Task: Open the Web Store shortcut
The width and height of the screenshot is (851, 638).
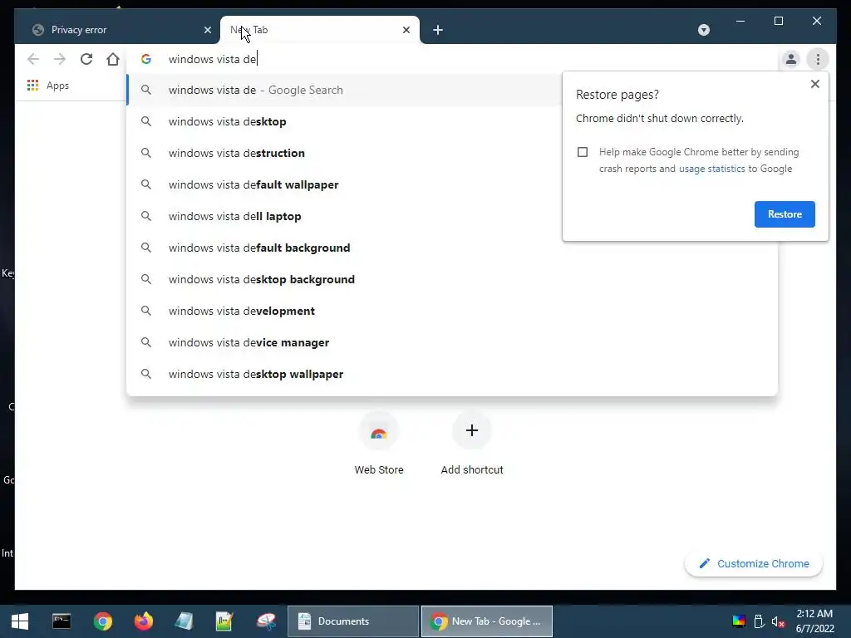Action: [x=379, y=443]
